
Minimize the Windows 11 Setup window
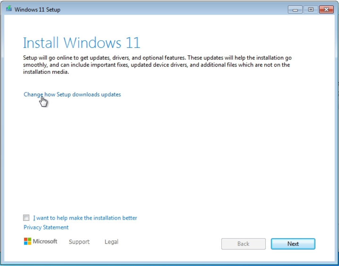295,10
